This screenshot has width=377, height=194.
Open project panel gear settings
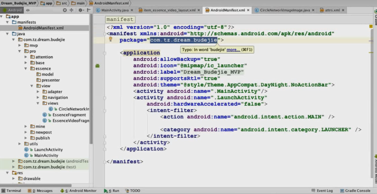click(80, 10)
